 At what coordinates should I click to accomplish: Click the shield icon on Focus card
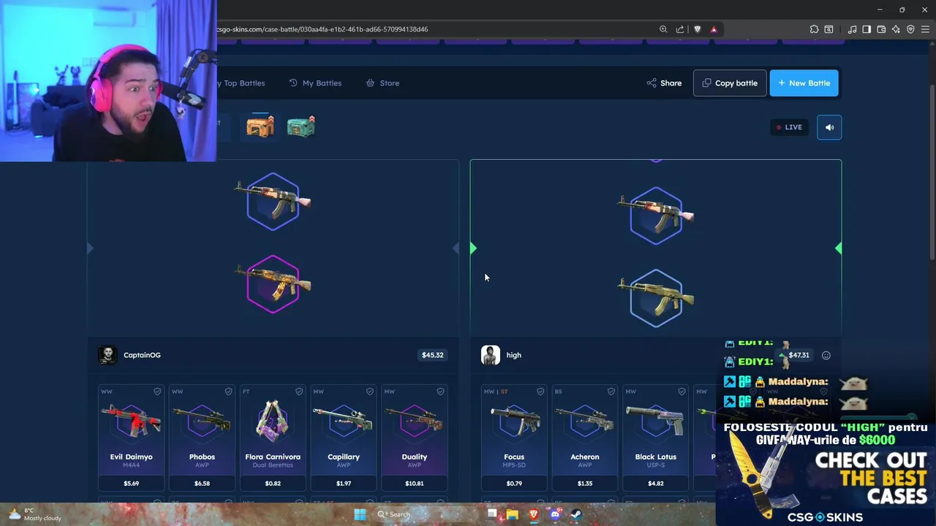[x=540, y=392]
